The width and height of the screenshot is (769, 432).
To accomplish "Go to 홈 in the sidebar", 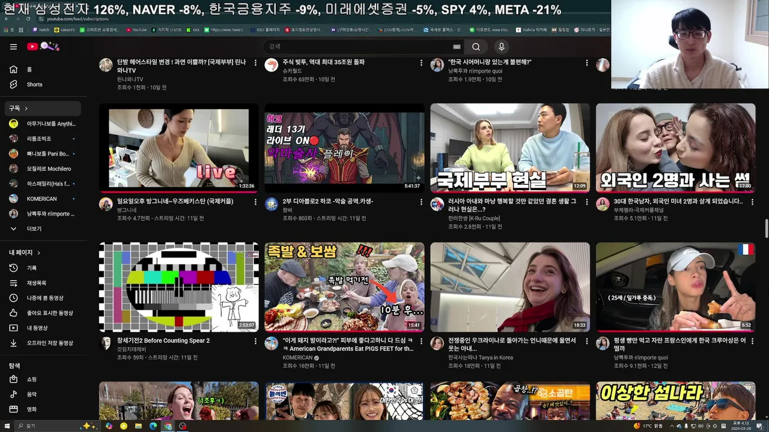I will (x=43, y=69).
